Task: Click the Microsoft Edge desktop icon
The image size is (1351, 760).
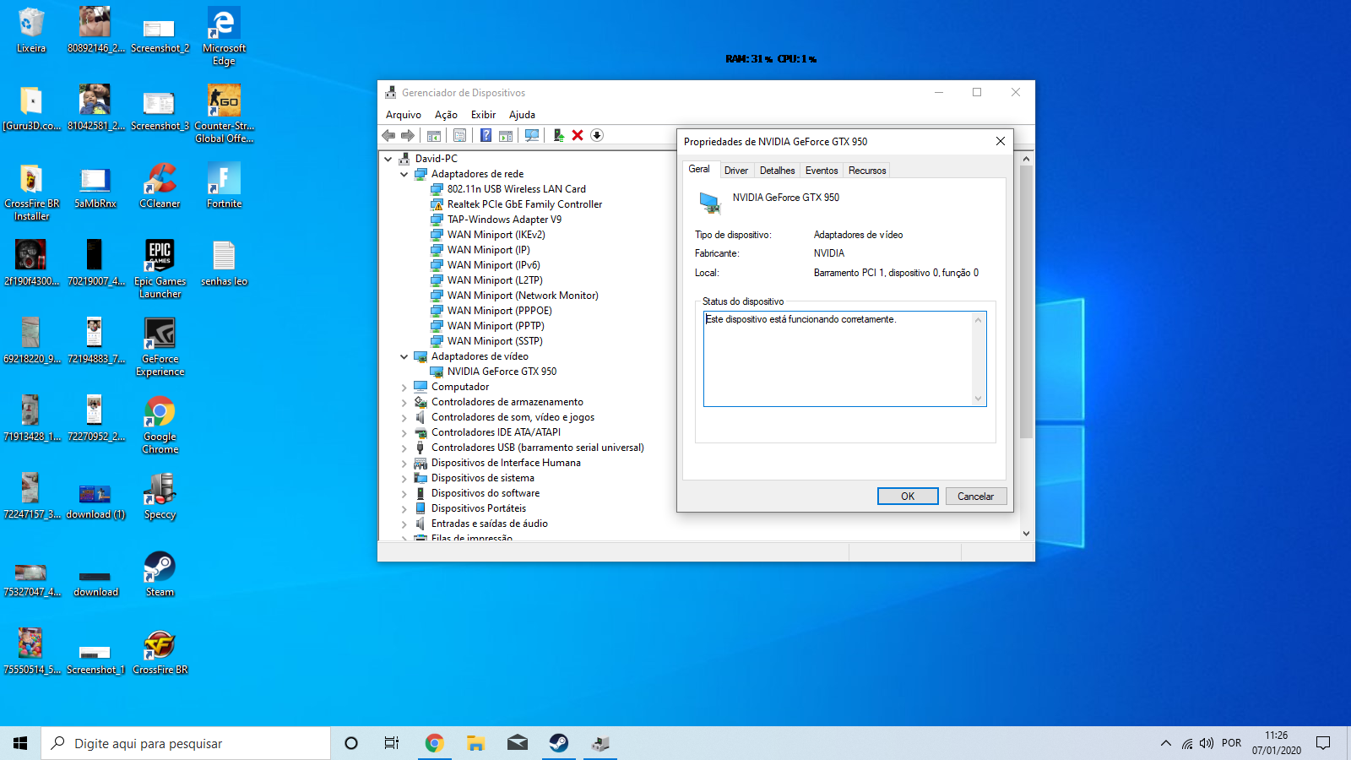Action: (224, 36)
